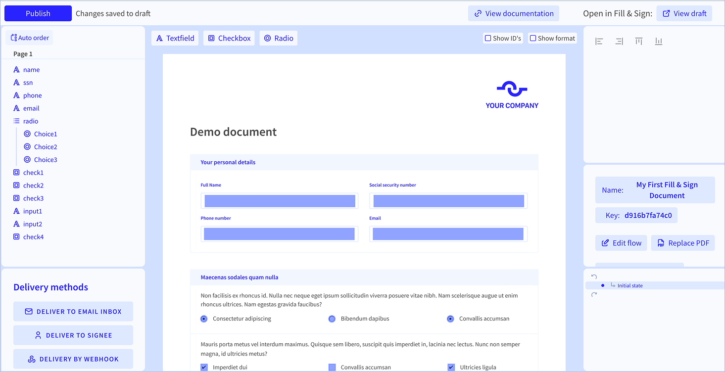Click the Replace PDF button

tap(683, 243)
